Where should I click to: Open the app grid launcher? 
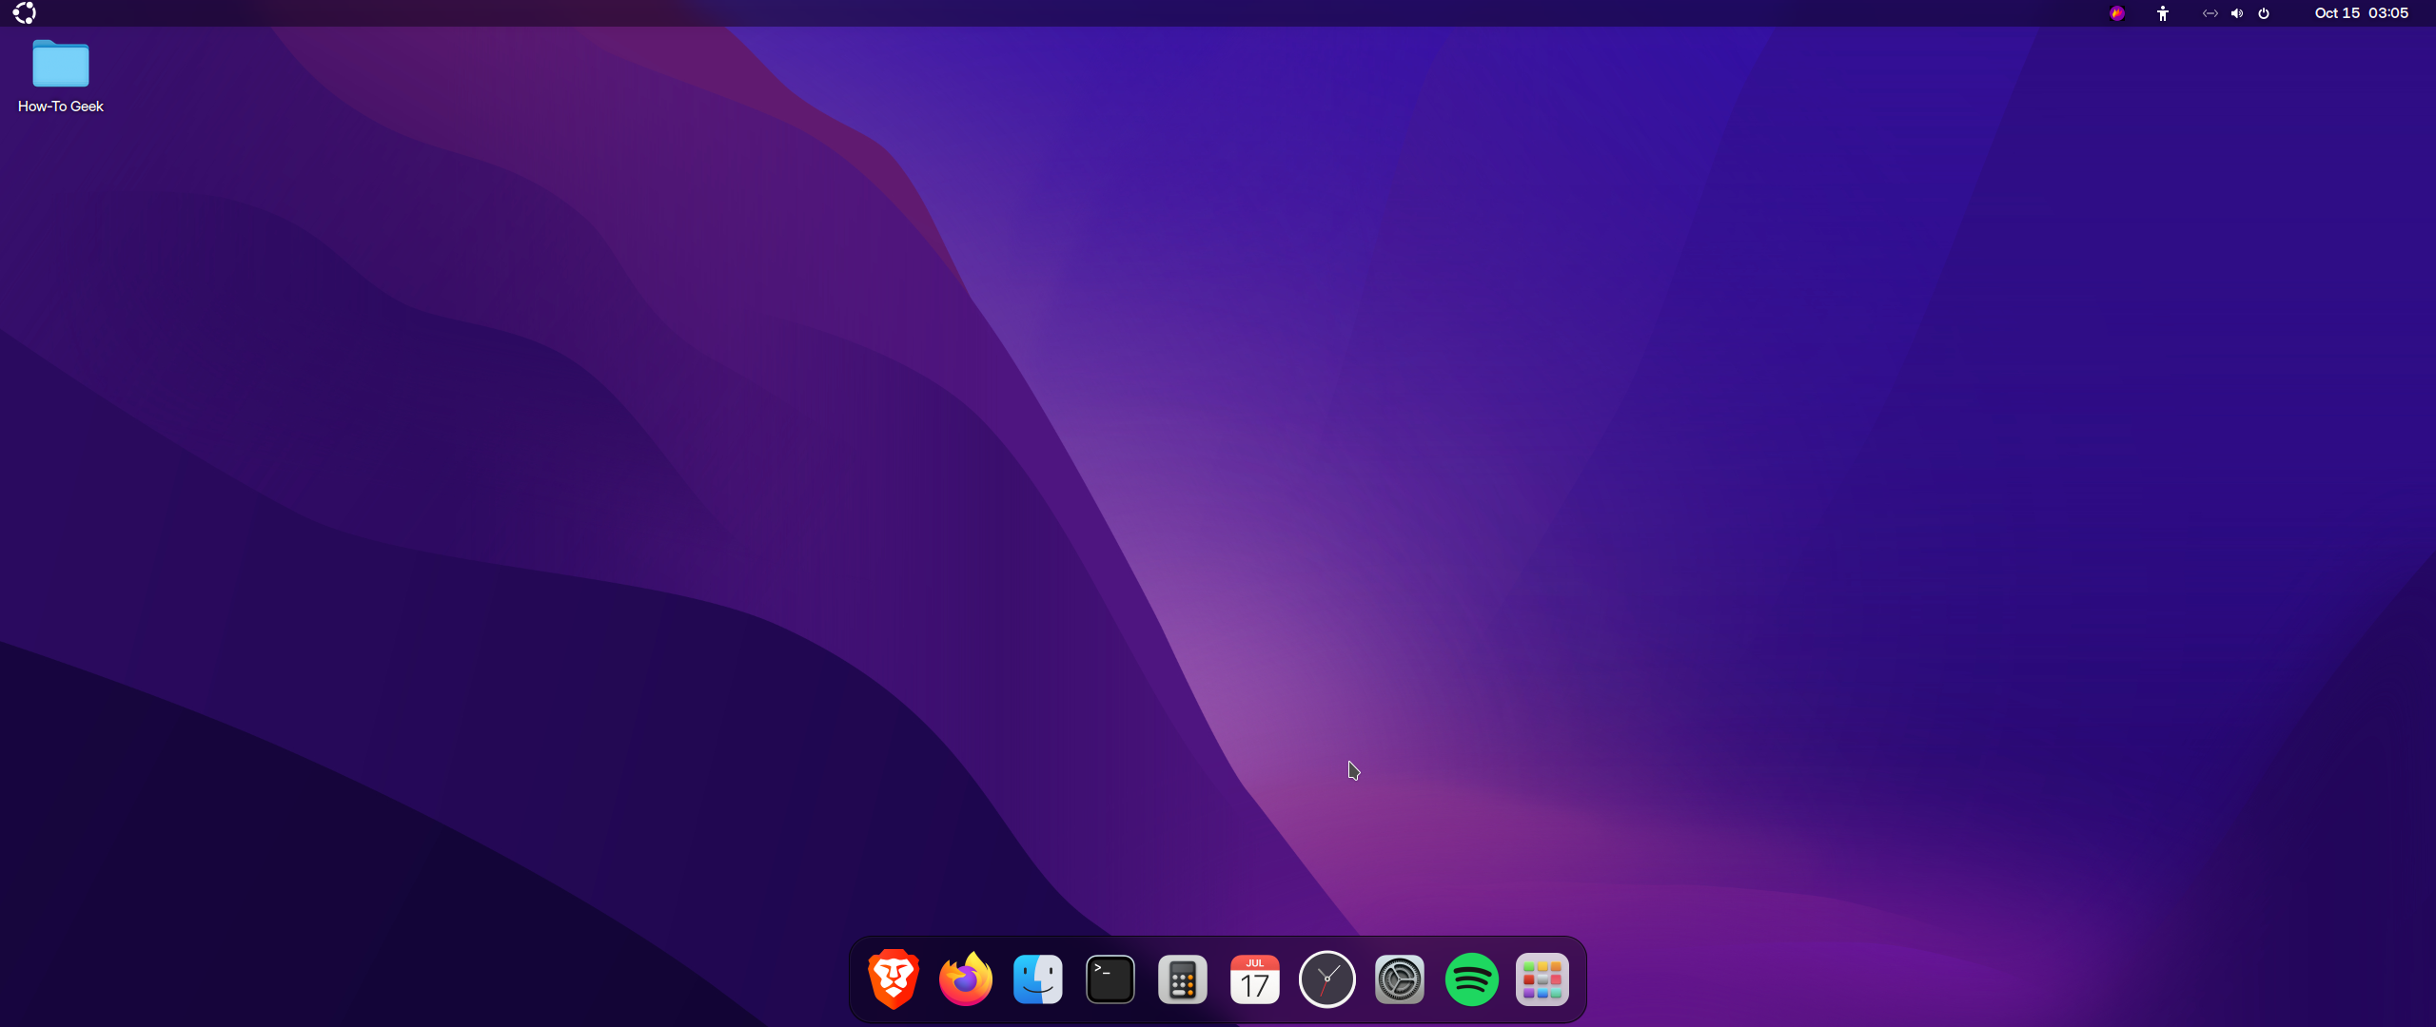[x=1542, y=979]
